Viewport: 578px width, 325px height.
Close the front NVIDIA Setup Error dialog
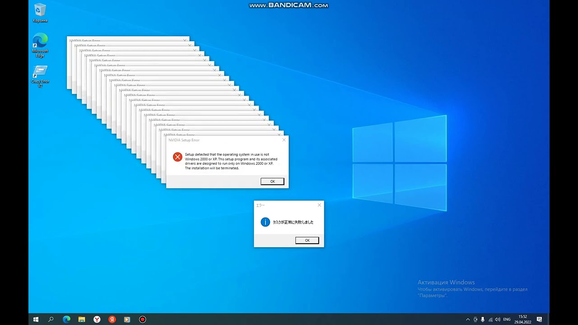(284, 140)
